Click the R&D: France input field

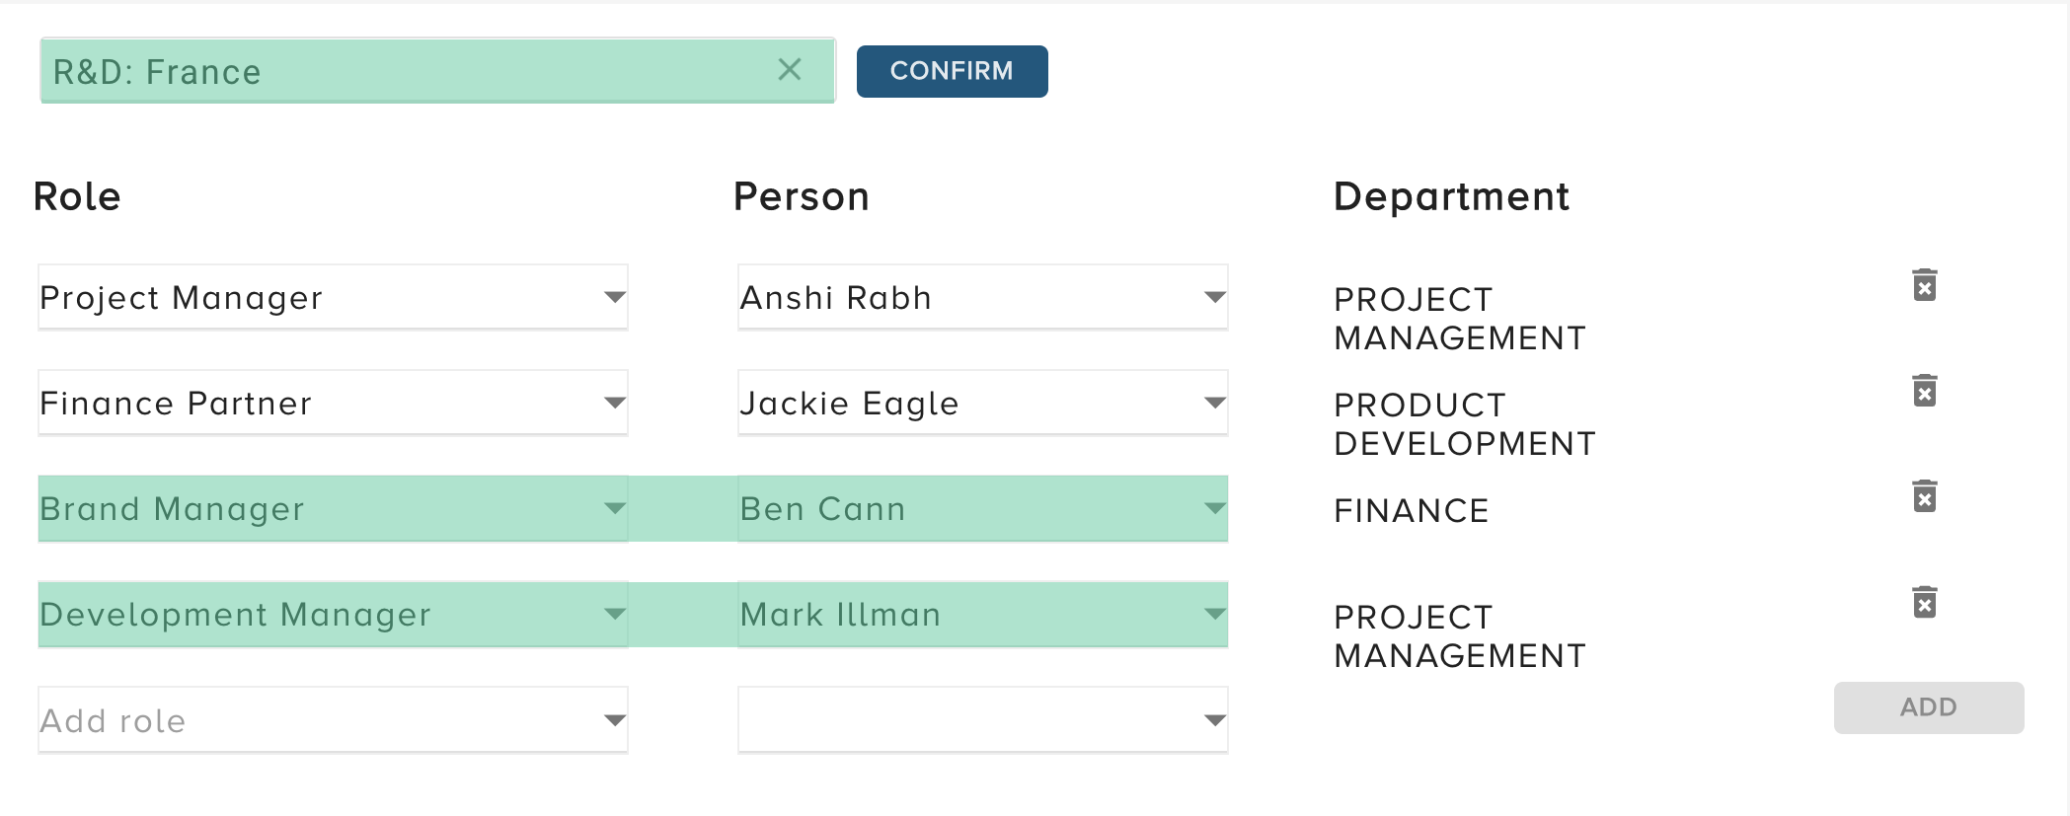[395, 70]
